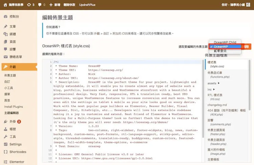
Task: Open 迴響 comments icon in sidebar
Action: click(5, 49)
